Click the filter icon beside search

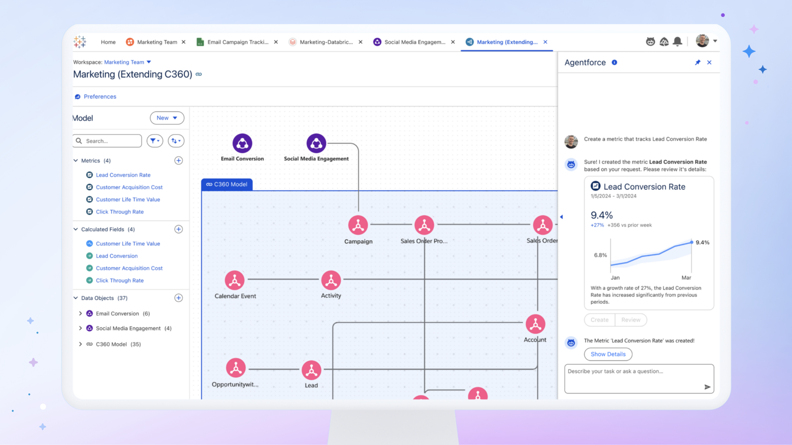tap(155, 141)
